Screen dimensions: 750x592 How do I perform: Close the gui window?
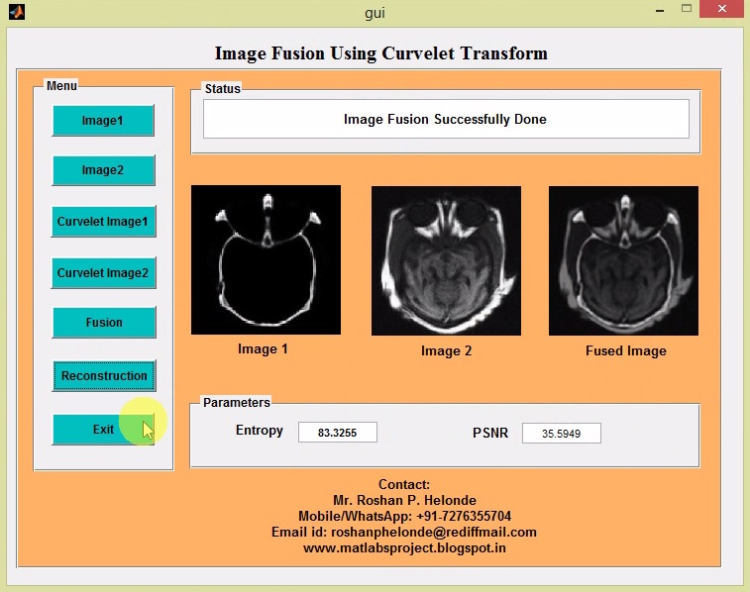point(722,9)
